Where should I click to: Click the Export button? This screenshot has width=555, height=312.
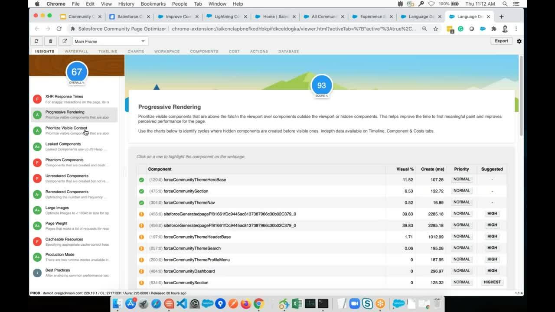tap(501, 41)
